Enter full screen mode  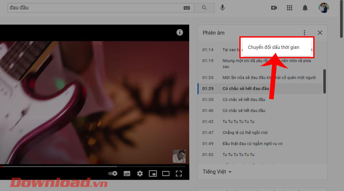(179, 174)
